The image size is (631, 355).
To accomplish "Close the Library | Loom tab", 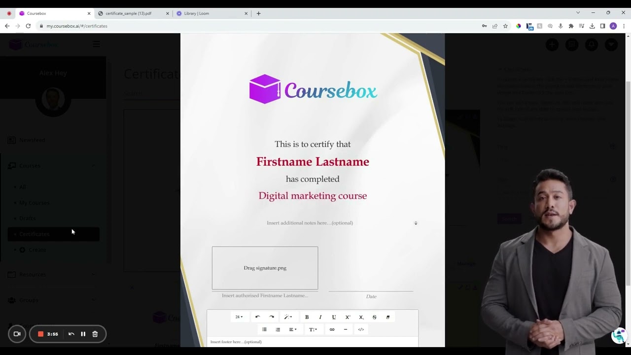I will pos(246,13).
